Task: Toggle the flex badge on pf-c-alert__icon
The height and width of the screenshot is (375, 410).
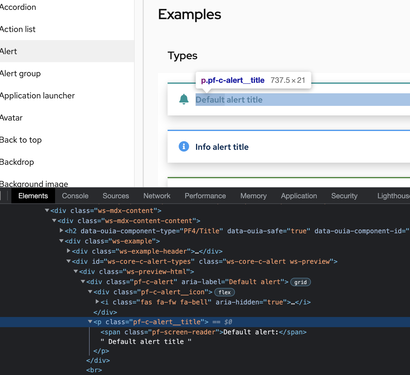Action: 224,292
